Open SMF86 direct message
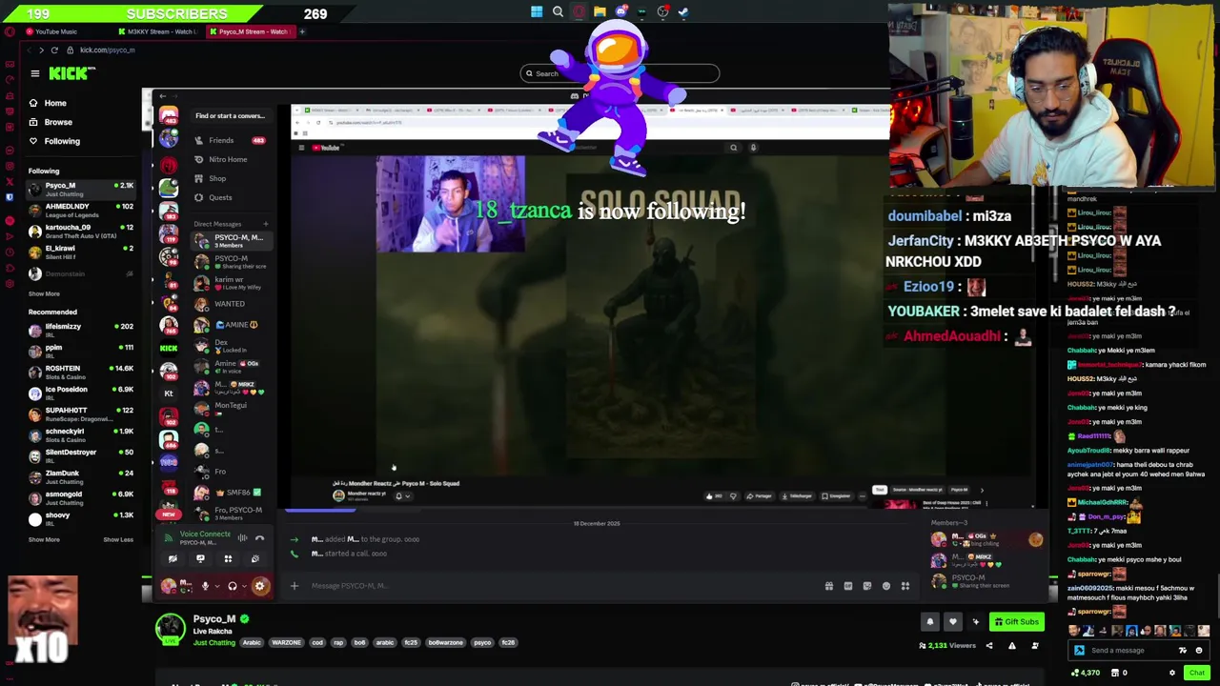 pos(230,493)
